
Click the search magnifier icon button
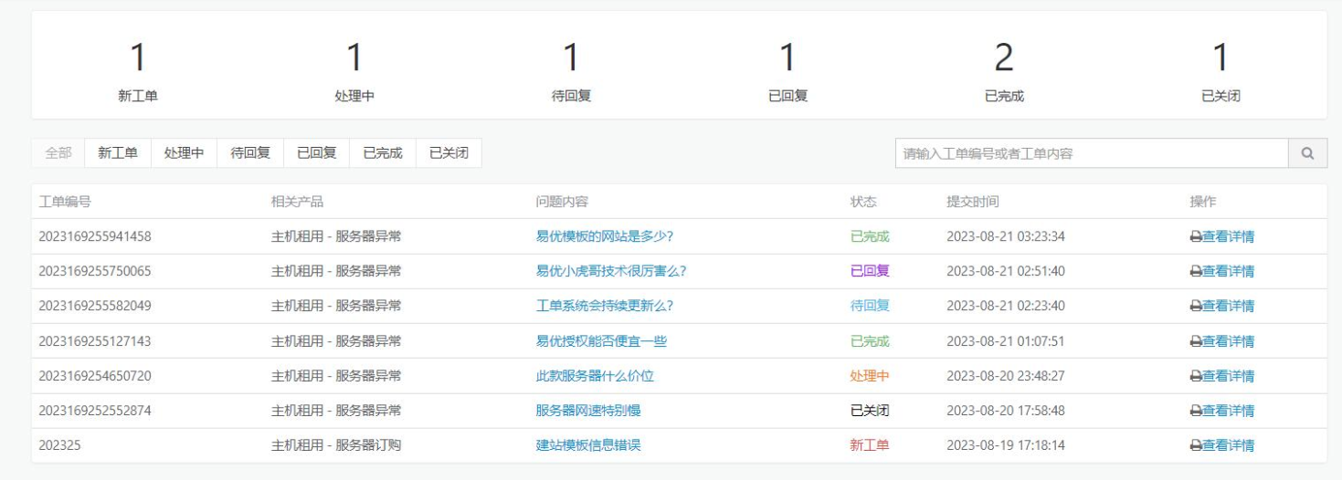pyautogui.click(x=1307, y=153)
